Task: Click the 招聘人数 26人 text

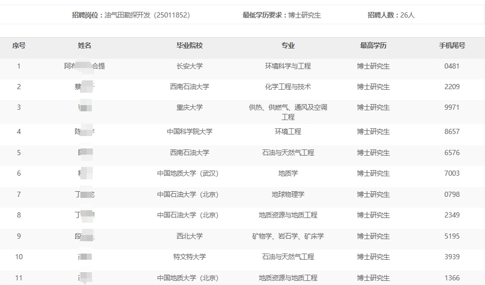Action: [391, 15]
